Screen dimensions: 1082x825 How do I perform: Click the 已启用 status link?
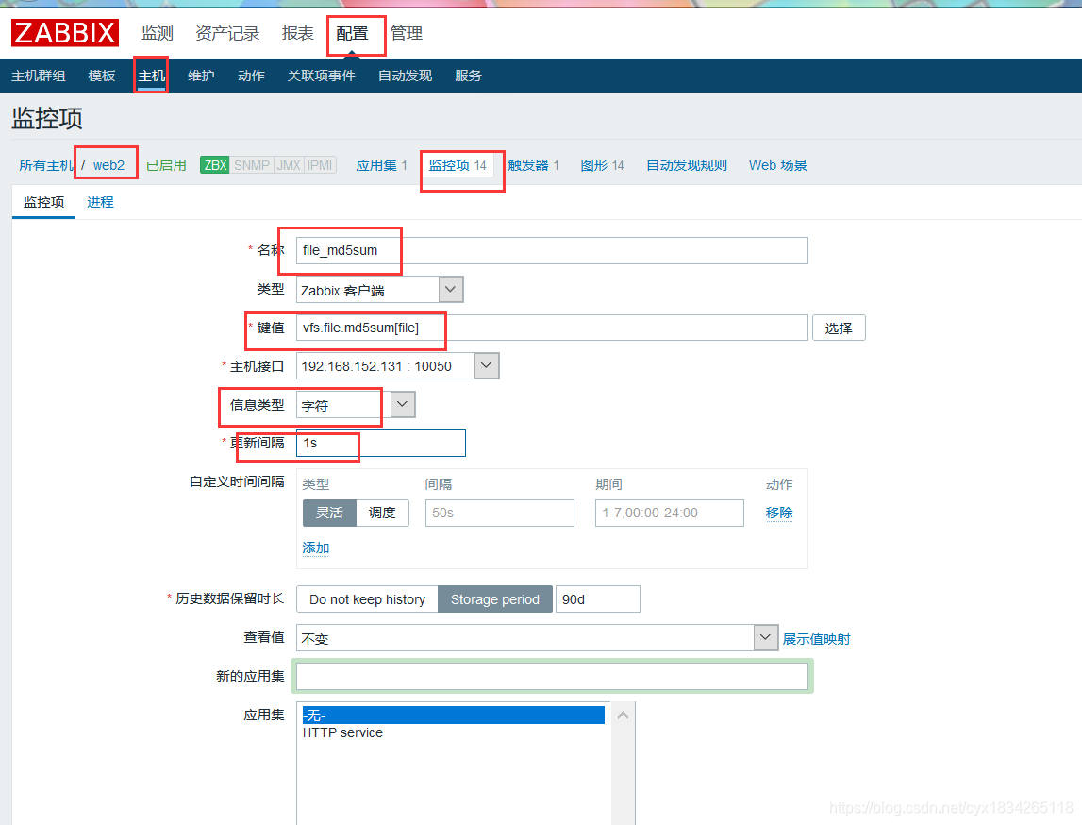pos(166,165)
